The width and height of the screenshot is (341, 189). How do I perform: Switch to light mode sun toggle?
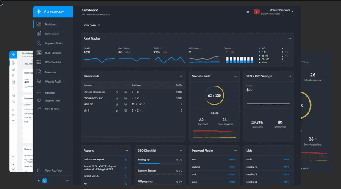(39, 181)
